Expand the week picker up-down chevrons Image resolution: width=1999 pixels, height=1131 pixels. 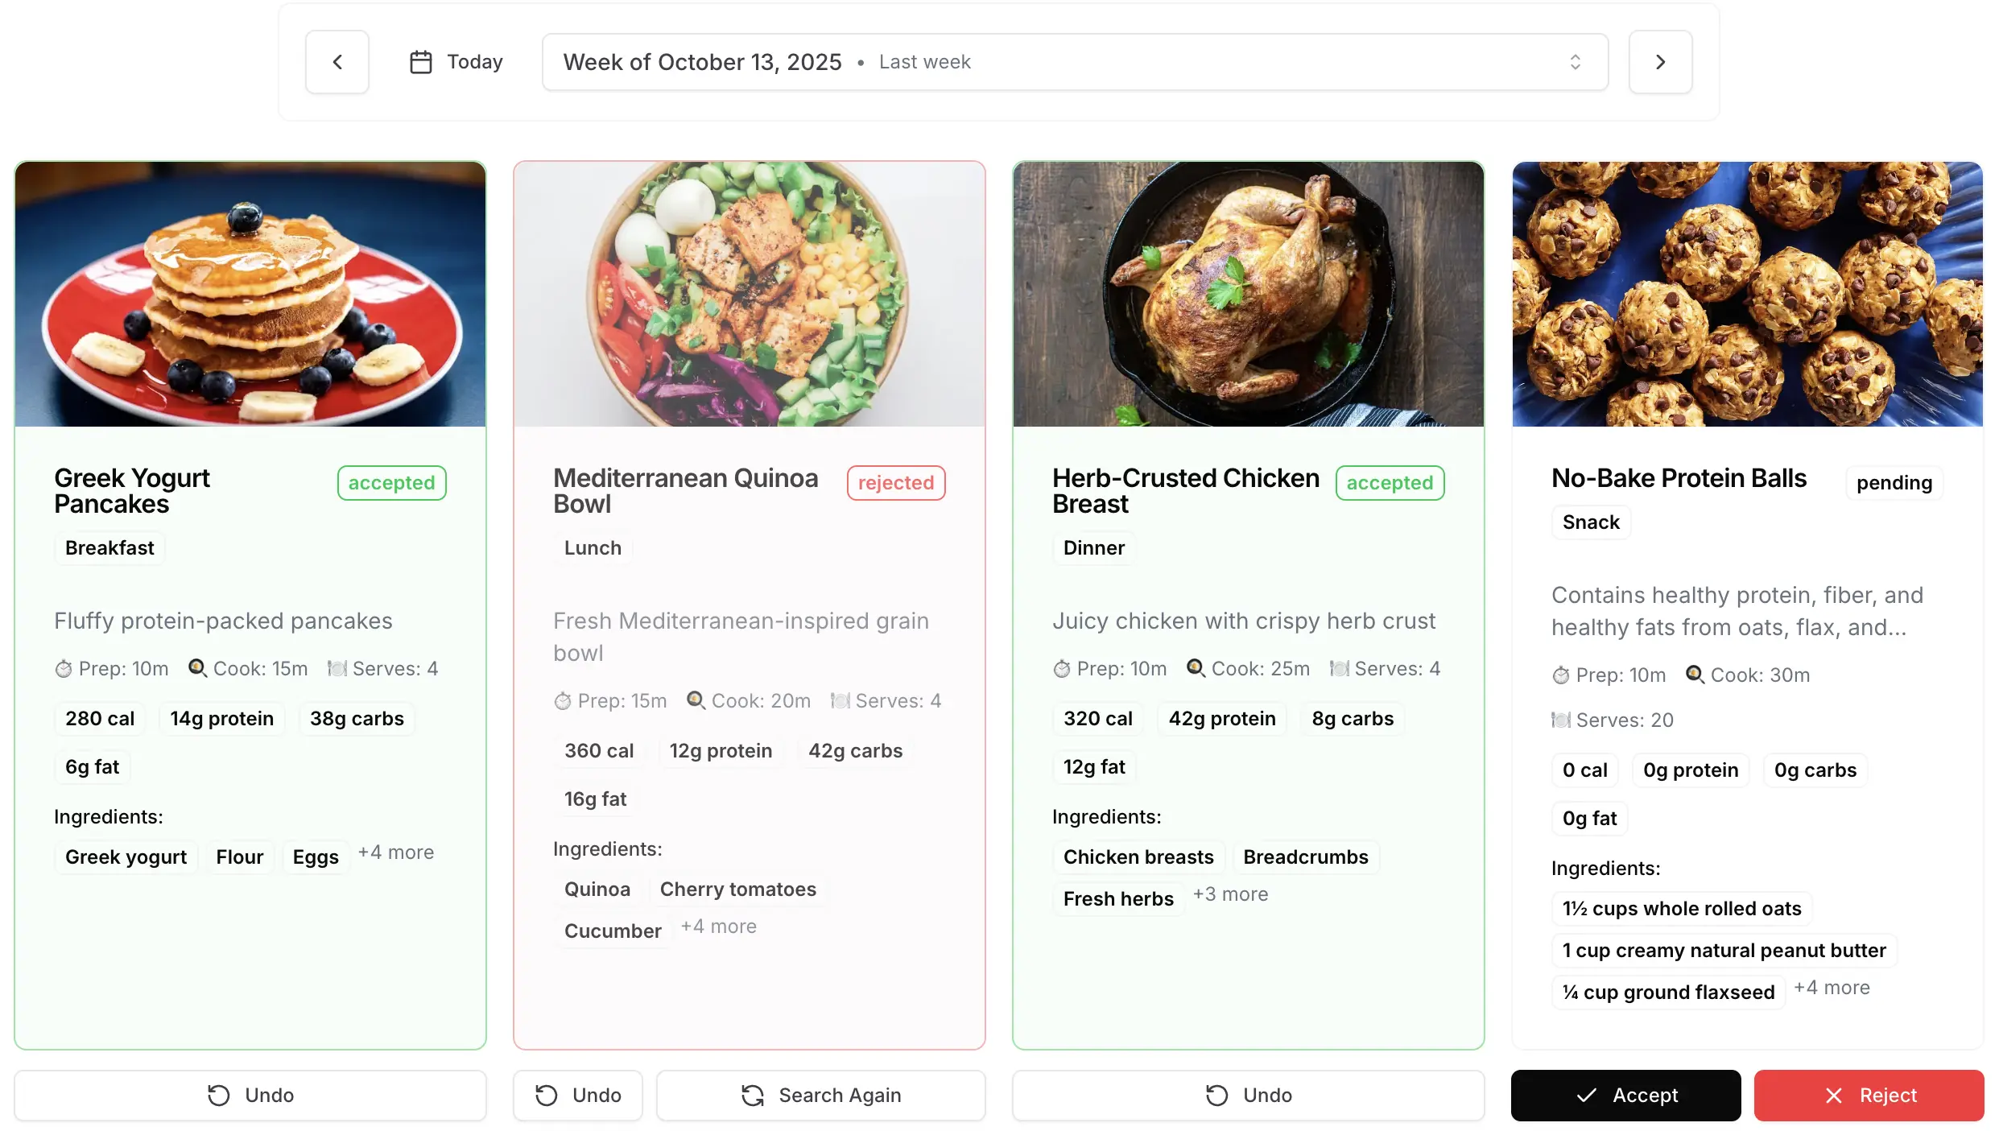[1576, 62]
